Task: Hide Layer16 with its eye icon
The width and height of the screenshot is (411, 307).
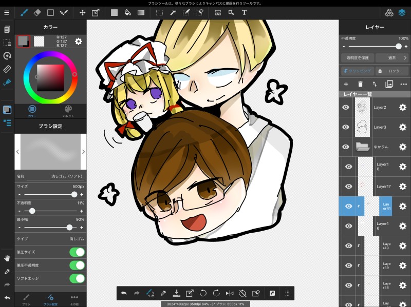Action: [x=349, y=226]
